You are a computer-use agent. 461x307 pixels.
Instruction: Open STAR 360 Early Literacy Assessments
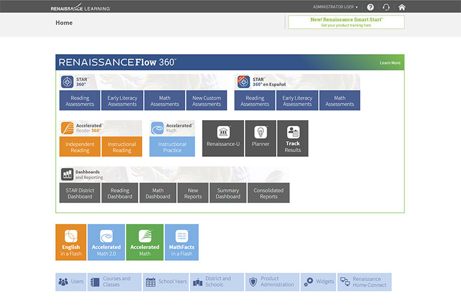[x=122, y=100]
